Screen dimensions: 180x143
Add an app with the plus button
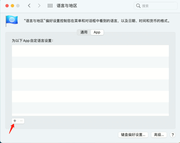point(15,121)
